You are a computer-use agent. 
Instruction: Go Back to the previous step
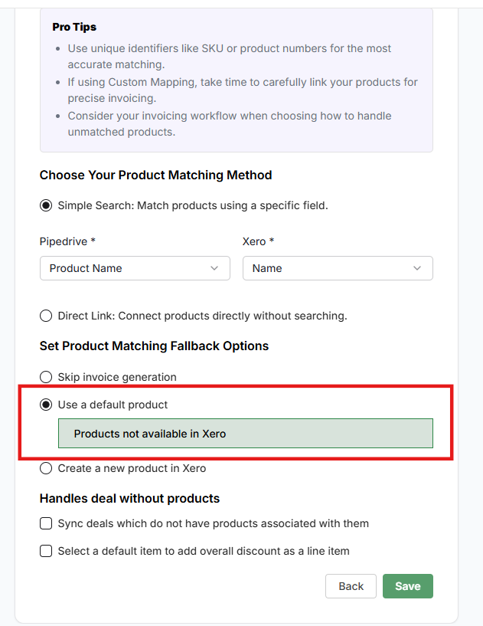[x=351, y=586]
